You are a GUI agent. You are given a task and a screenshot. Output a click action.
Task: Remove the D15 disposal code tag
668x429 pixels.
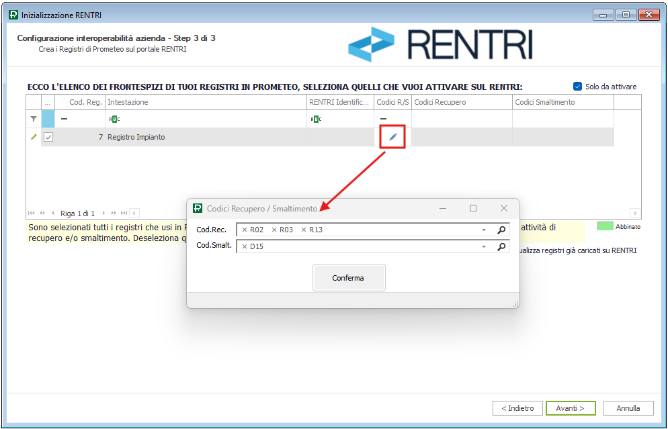245,246
